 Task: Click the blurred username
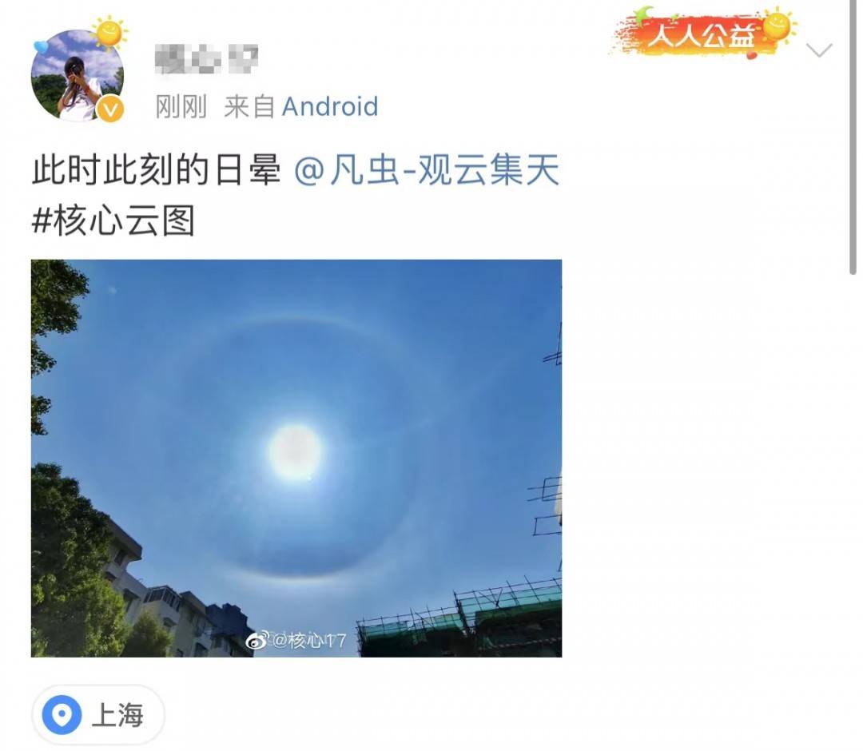pyautogui.click(x=206, y=60)
